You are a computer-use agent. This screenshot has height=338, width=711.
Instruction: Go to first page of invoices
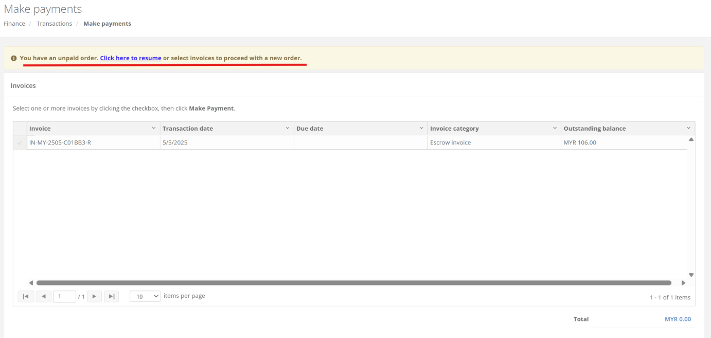click(x=25, y=296)
